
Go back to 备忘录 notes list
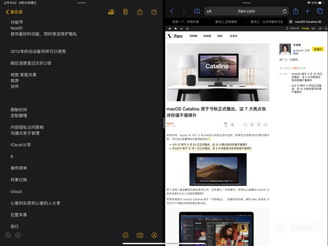pyautogui.click(x=14, y=12)
